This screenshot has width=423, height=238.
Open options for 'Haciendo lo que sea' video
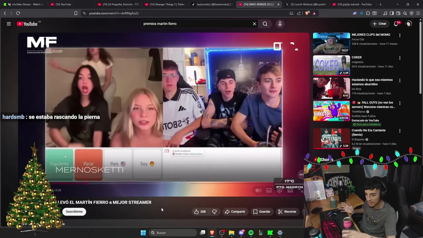coord(400,80)
